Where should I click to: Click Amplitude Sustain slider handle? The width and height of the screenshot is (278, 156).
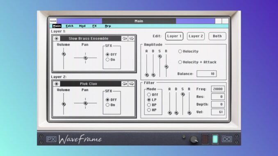click(160, 56)
